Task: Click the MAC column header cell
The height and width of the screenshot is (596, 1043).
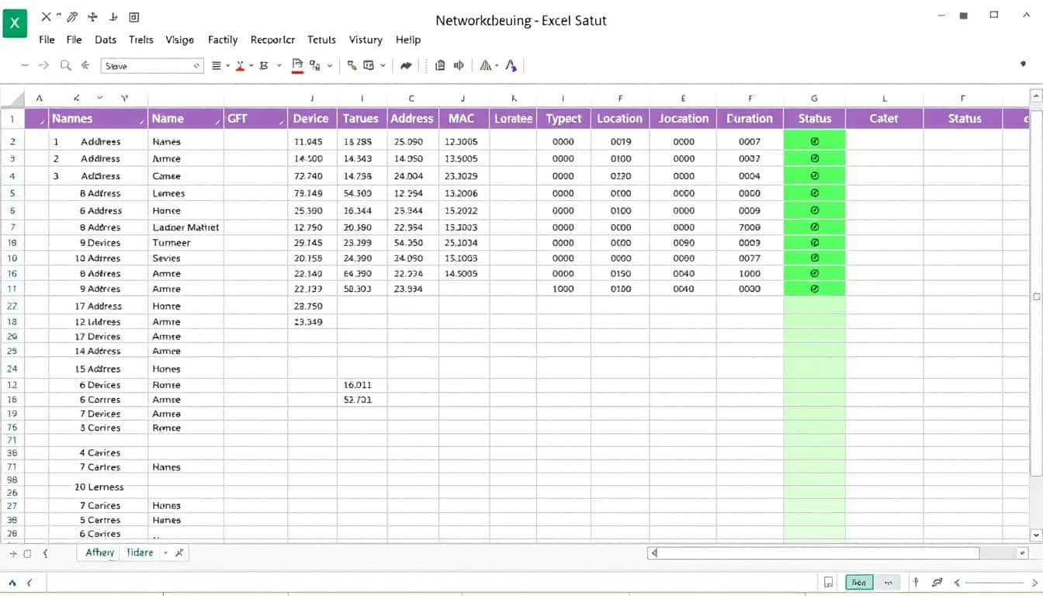Action: (x=463, y=119)
